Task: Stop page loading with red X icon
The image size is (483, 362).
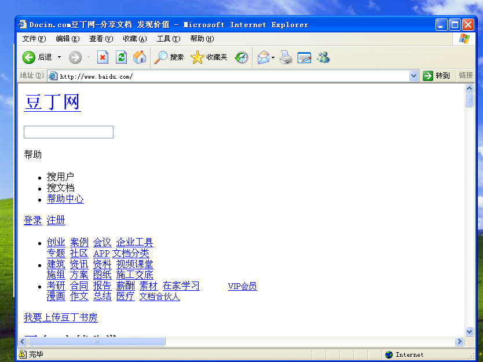Action: click(x=103, y=57)
